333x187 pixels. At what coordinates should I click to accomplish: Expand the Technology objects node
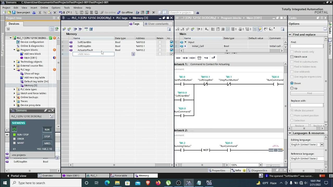coord(14,62)
